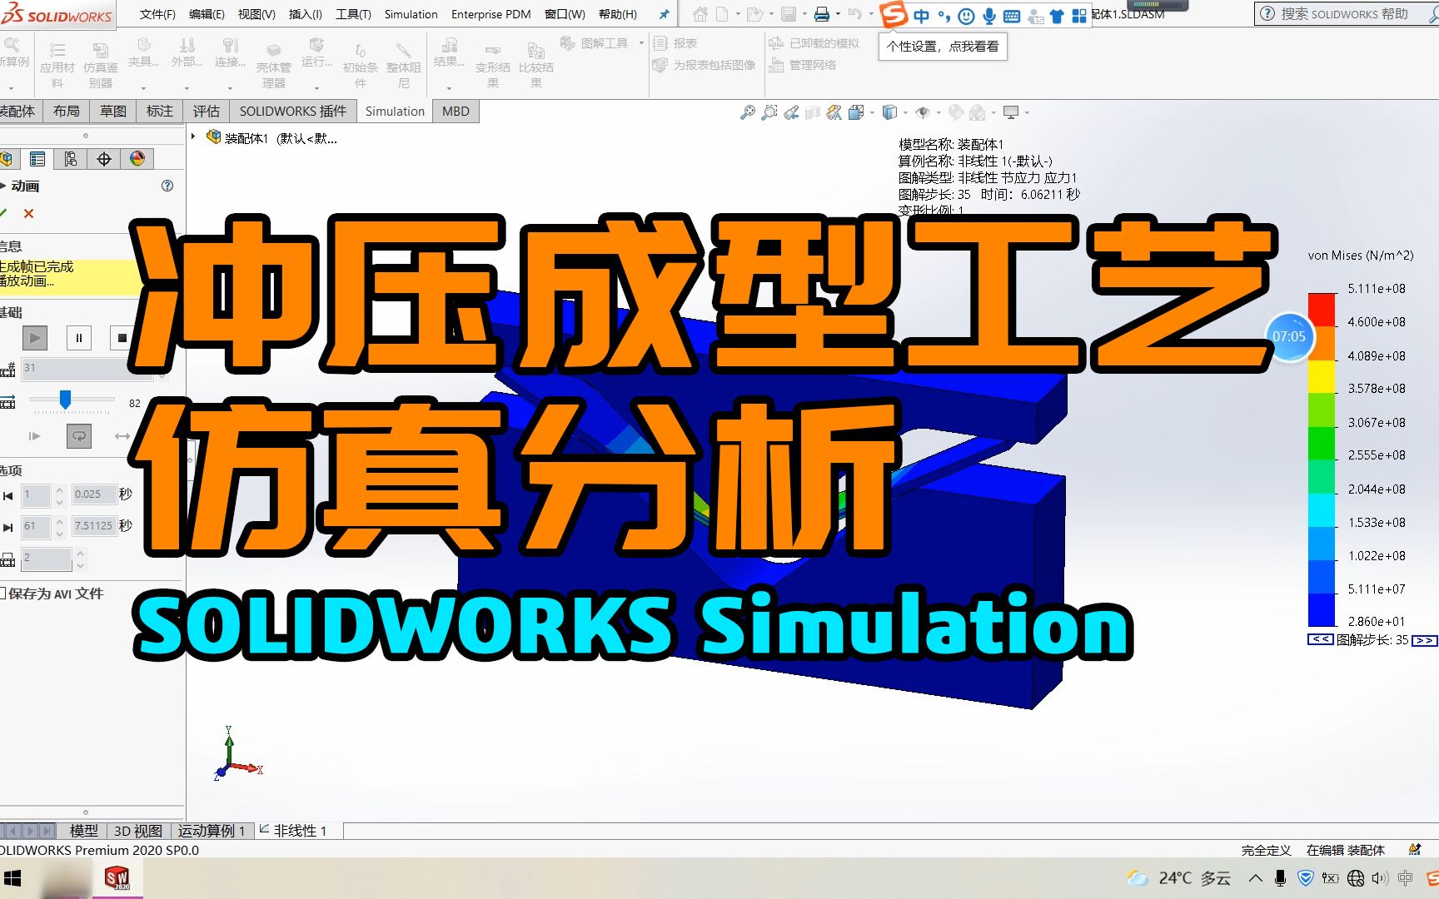Screen dimensions: 1439x899
Task: Click the New document icon
Action: coord(723,14)
